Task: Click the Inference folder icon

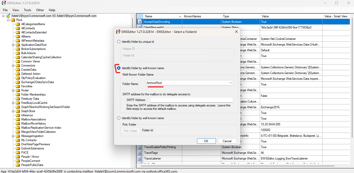Action: (x=18, y=115)
